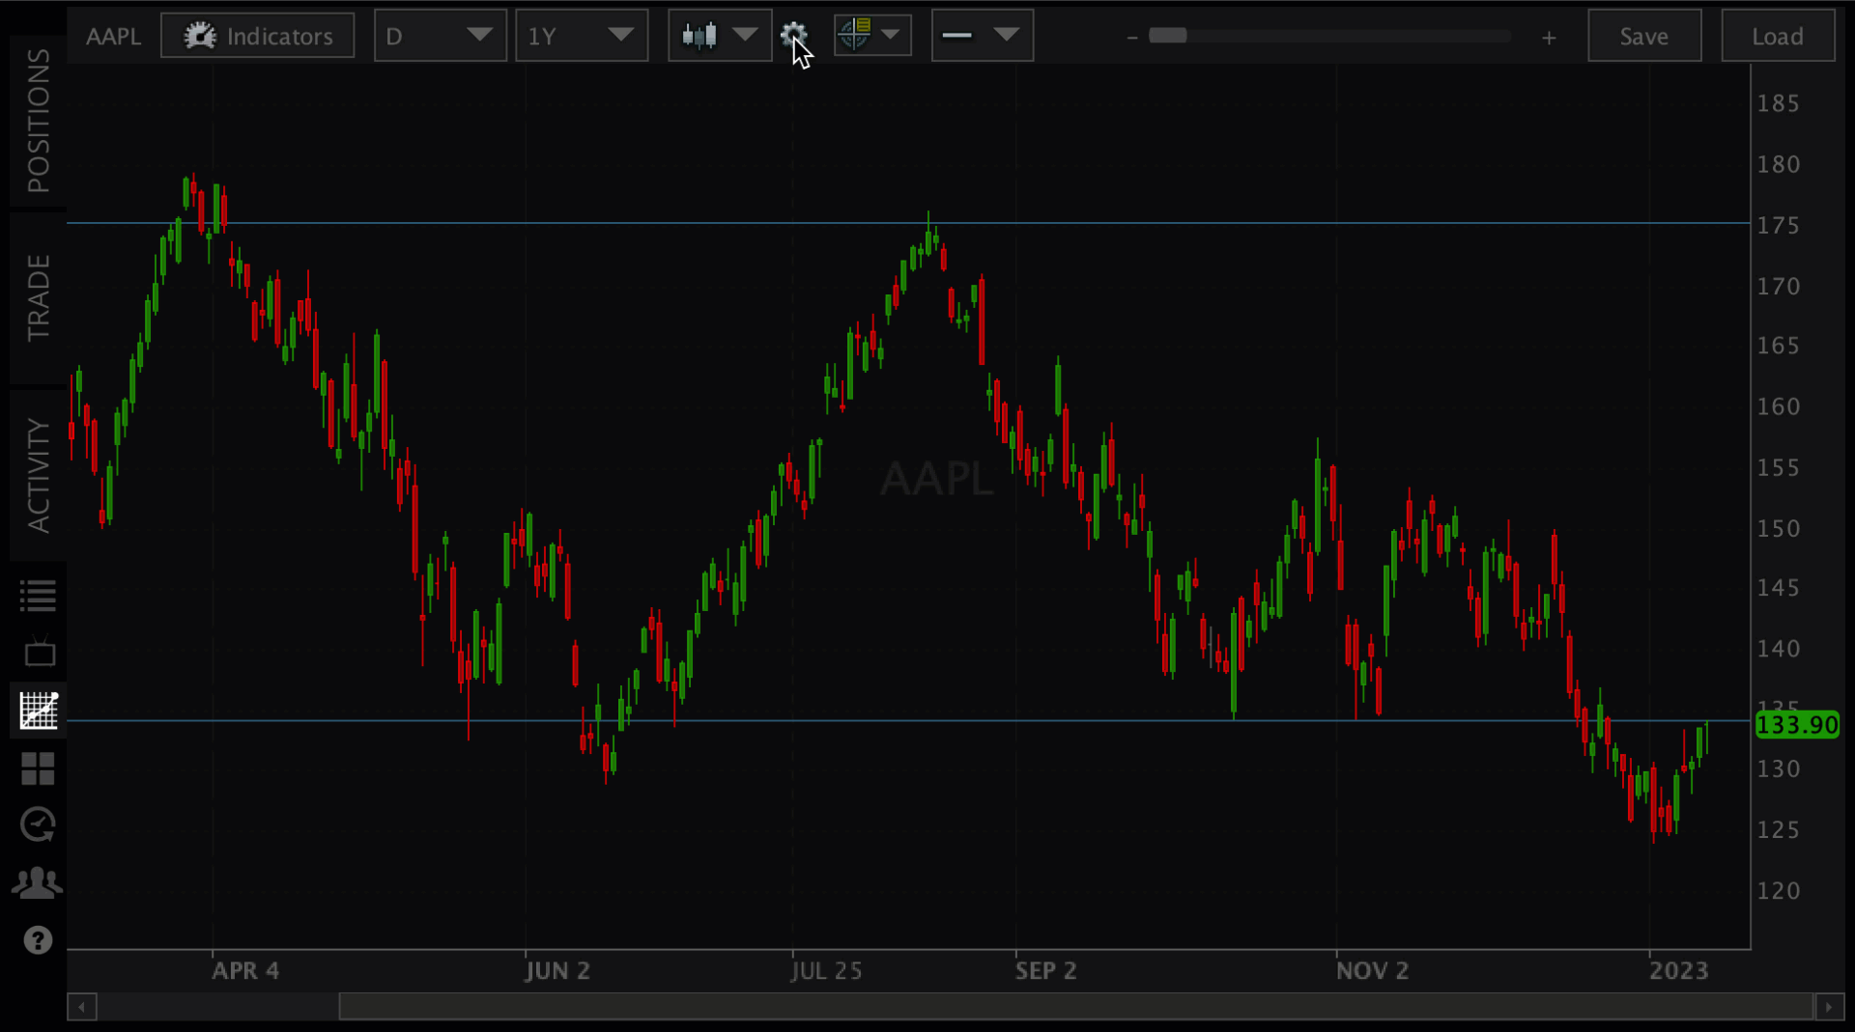Switch to the POSITIONS tab

pos(39,121)
